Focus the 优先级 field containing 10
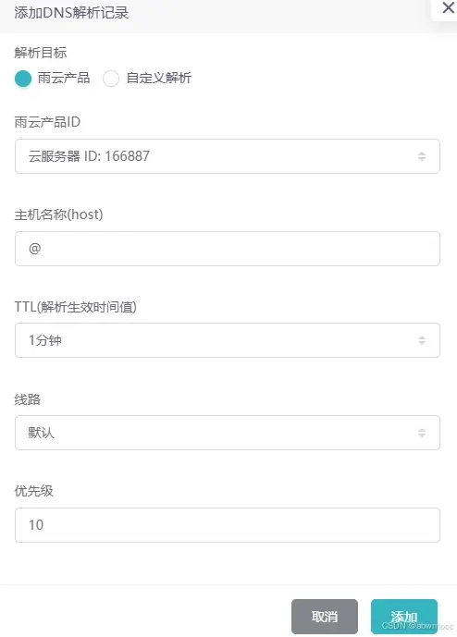Screen dimensions: 457x637 click(x=228, y=525)
